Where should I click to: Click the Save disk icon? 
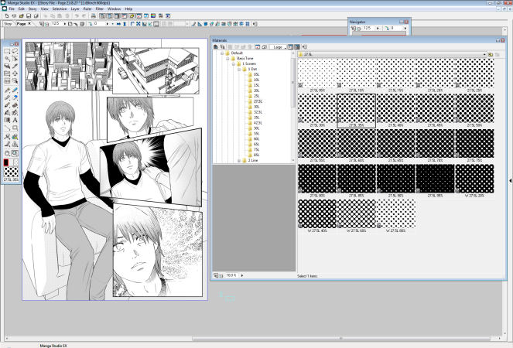(29, 15)
